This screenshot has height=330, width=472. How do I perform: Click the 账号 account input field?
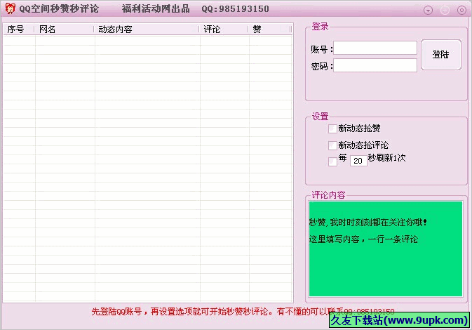pos(375,48)
